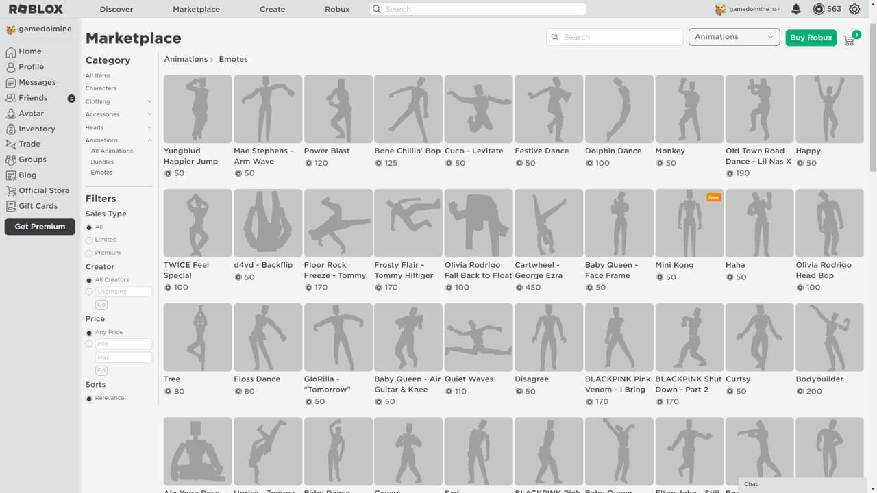Select Bundles subcategory

[102, 162]
